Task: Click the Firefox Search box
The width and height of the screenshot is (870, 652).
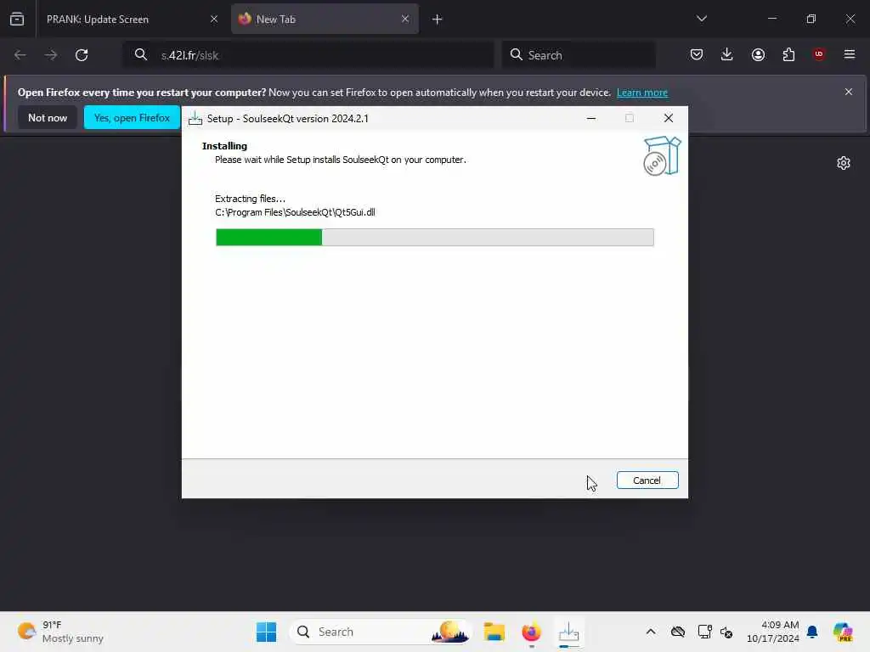Action: [579, 55]
